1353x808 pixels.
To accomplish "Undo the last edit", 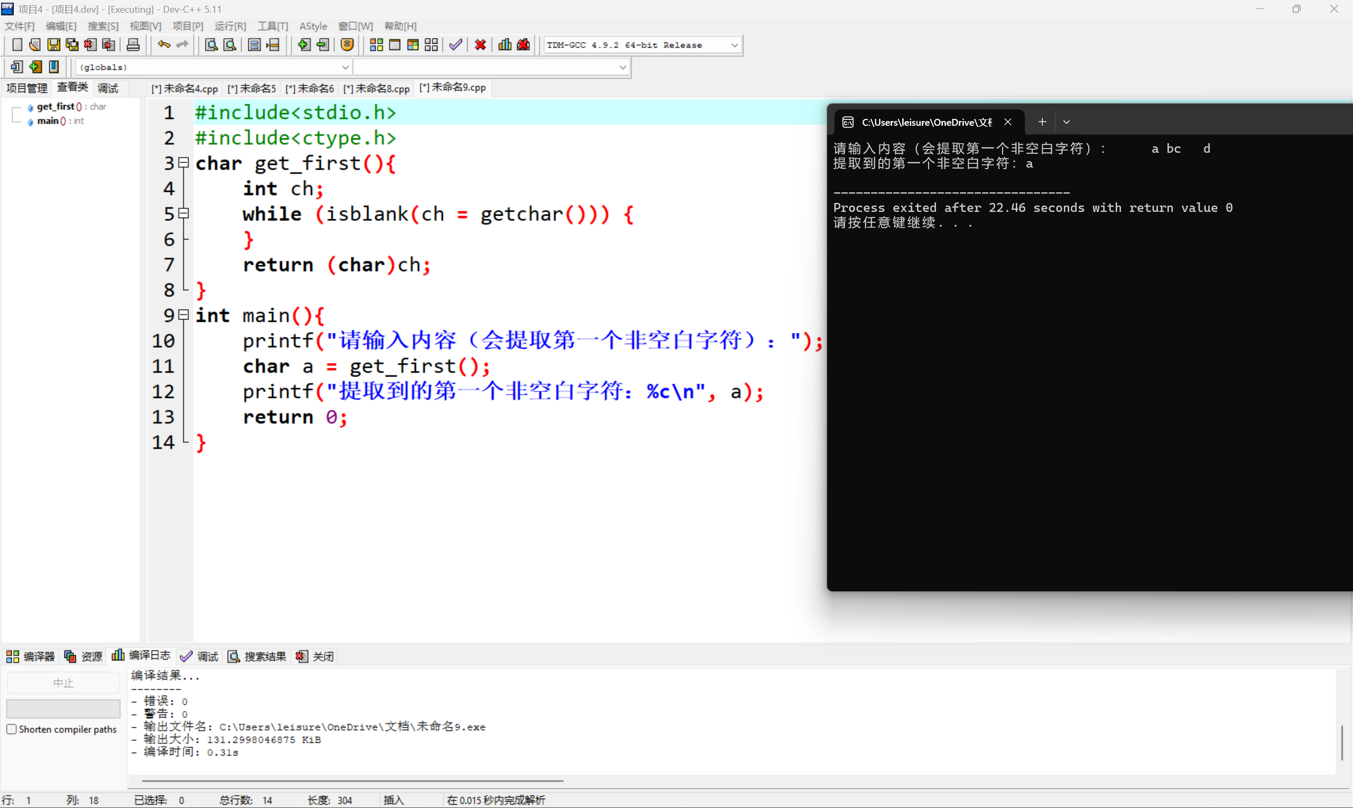I will click(x=163, y=44).
